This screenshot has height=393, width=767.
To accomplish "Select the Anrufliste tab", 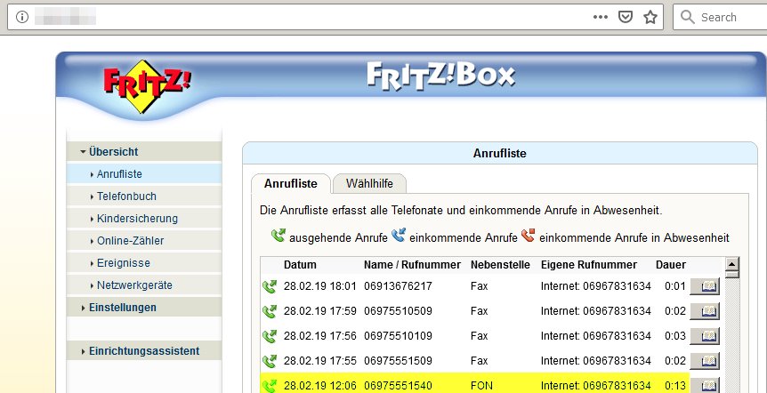I will [x=290, y=183].
